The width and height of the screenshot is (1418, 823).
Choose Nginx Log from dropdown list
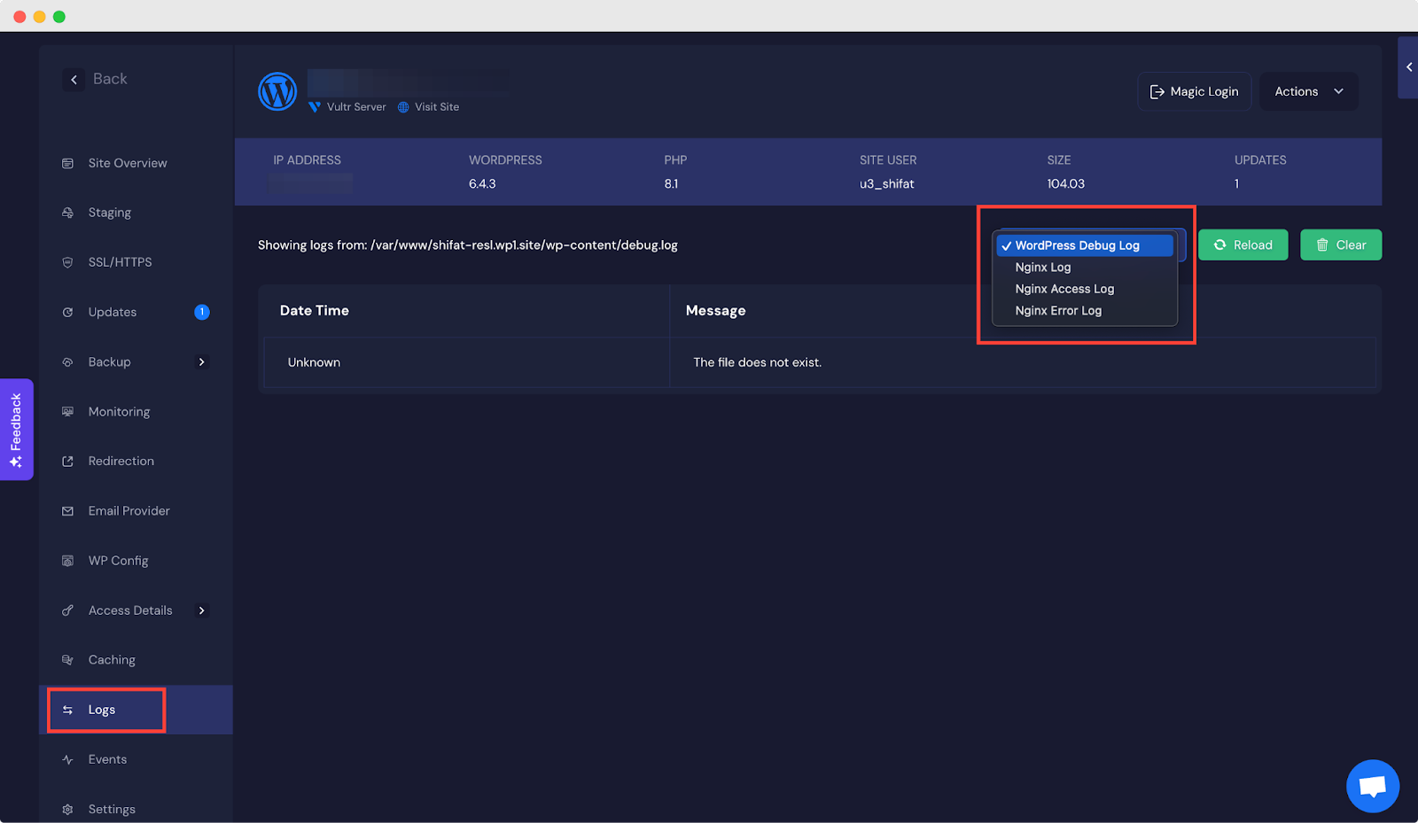pyautogui.click(x=1042, y=268)
